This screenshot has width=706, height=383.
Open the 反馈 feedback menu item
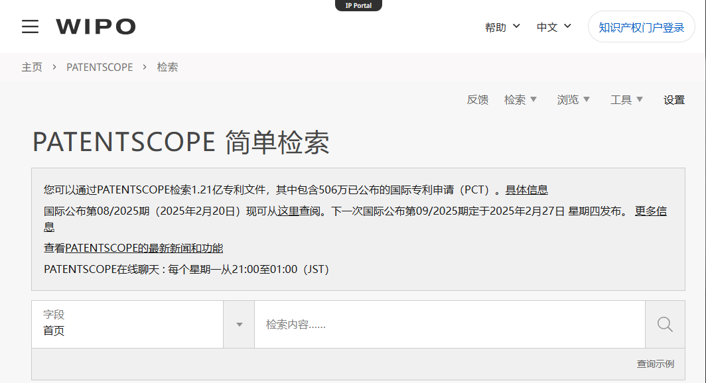tap(477, 99)
